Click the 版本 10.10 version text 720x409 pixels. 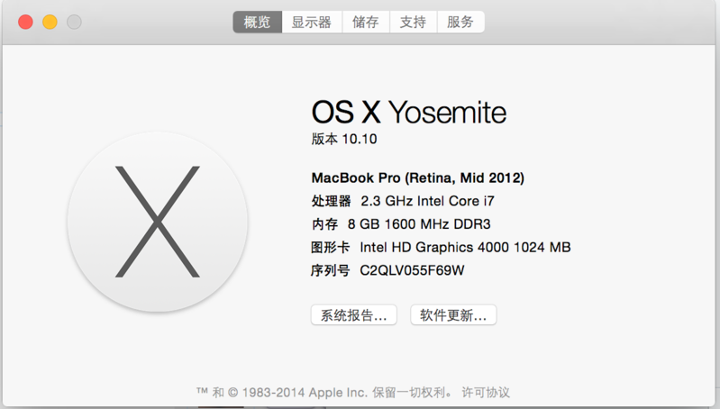tap(344, 139)
